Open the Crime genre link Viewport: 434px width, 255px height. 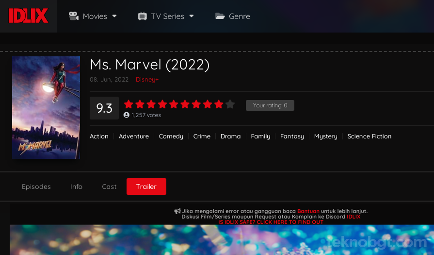click(202, 136)
